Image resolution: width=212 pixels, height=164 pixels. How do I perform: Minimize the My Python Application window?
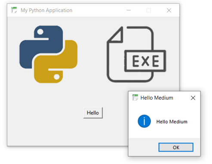coord(129,10)
